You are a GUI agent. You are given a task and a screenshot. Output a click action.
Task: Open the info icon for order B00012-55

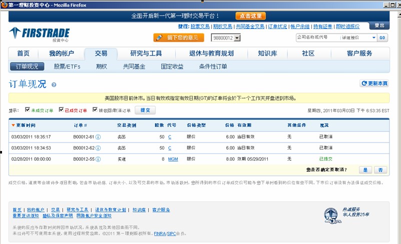pyautogui.click(x=98, y=159)
